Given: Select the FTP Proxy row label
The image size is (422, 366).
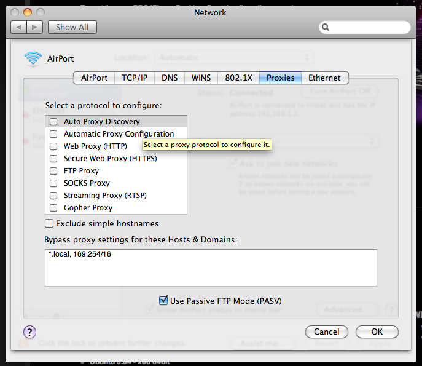Looking at the screenshot, I should pos(81,171).
